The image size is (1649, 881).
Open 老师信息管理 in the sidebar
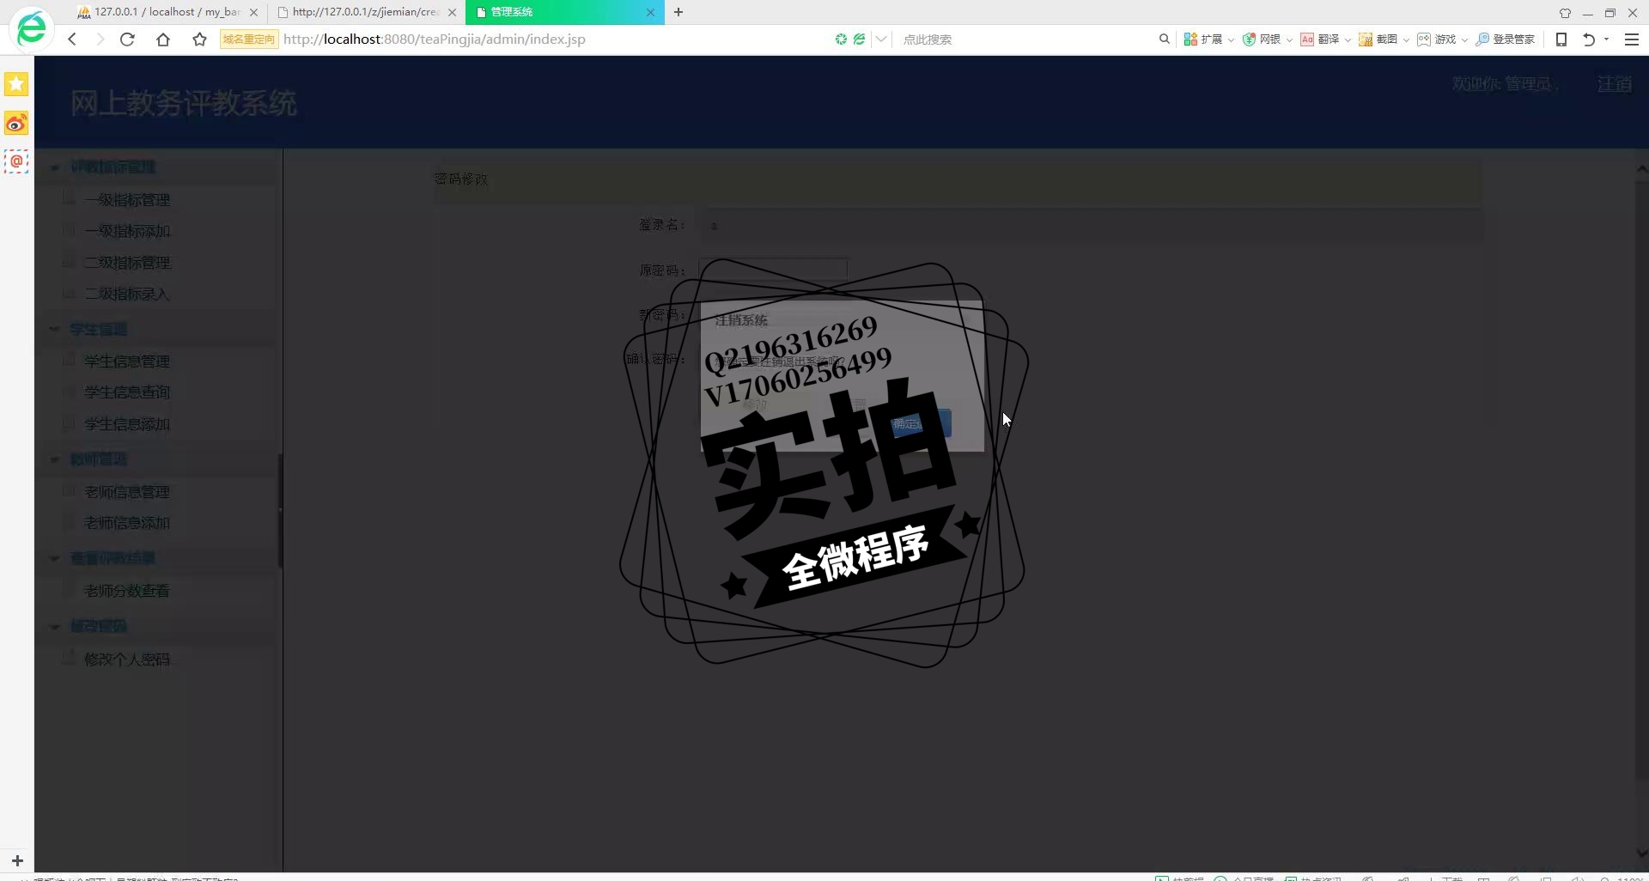[x=127, y=492]
